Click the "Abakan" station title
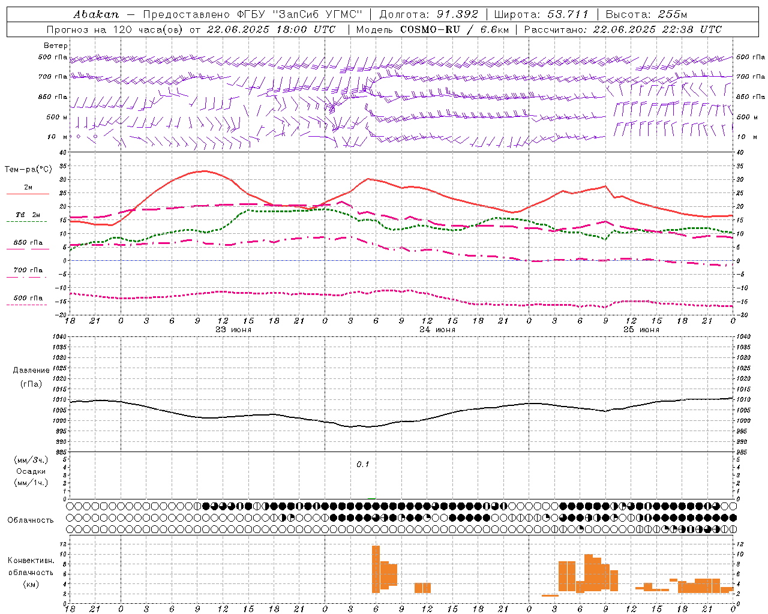Viewport: 768px width, 614px height. 96,14
